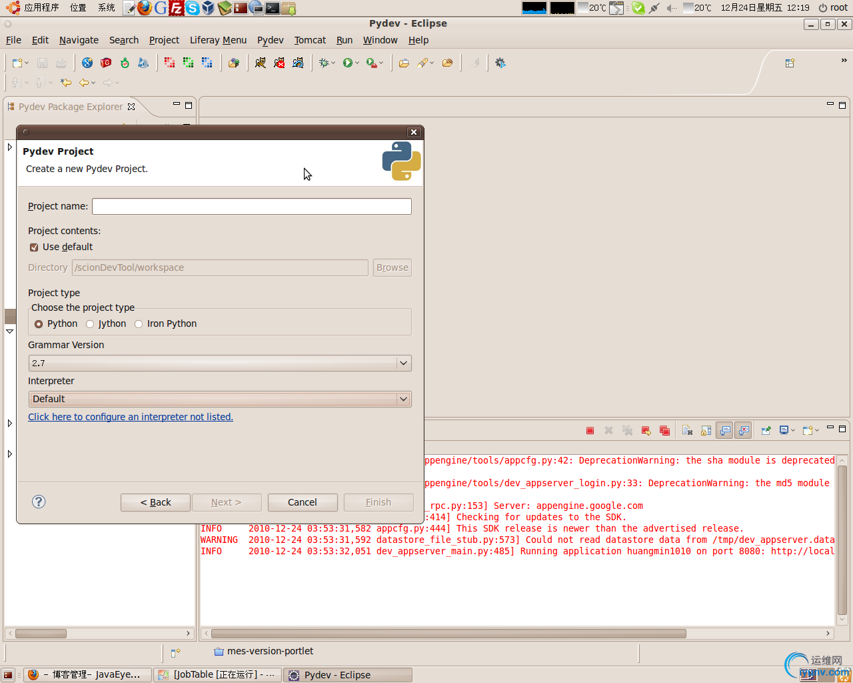Click the Pin Console icon
Image resolution: width=853 pixels, height=683 pixels.
click(766, 431)
